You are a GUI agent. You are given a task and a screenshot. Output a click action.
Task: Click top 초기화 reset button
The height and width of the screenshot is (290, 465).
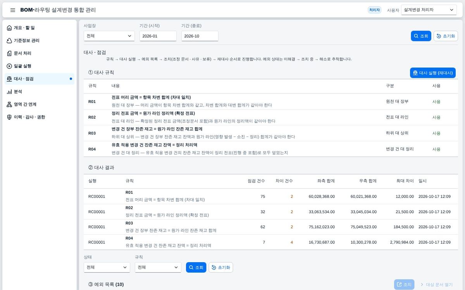coord(446,36)
